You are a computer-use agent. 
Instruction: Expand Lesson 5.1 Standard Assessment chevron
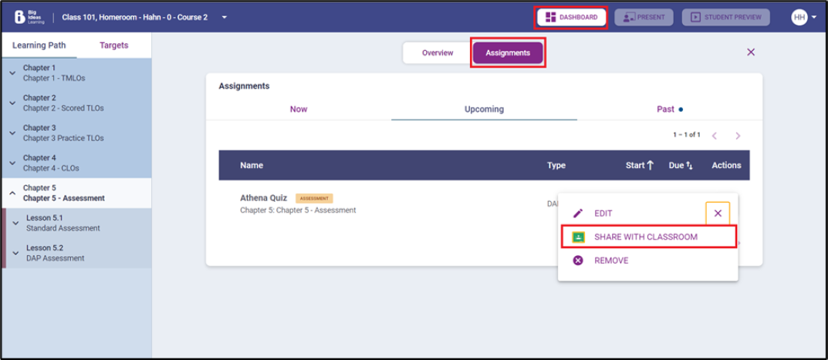(x=16, y=223)
